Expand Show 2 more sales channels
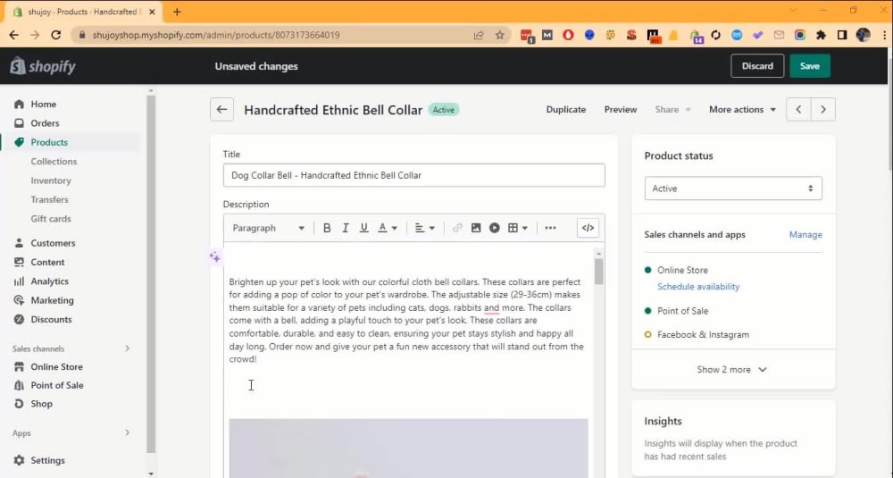 (732, 370)
